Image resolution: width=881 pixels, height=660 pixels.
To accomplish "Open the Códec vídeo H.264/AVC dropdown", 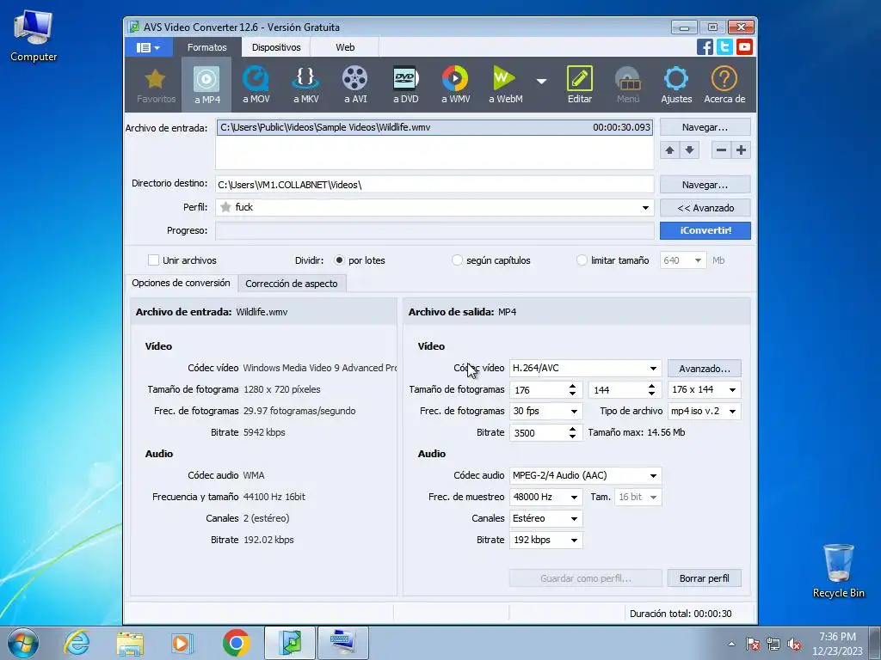I will click(585, 368).
